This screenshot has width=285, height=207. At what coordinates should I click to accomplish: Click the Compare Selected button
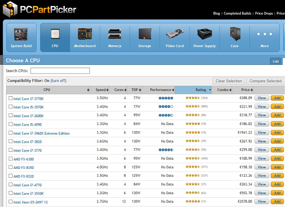pyautogui.click(x=265, y=81)
